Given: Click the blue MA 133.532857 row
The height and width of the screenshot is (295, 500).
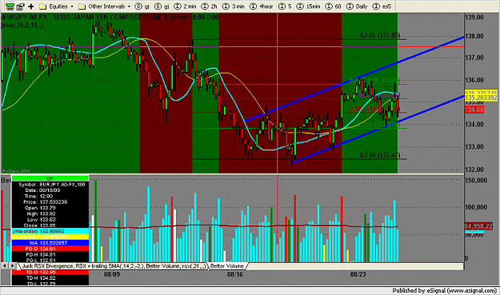Looking at the screenshot, I should (50, 243).
